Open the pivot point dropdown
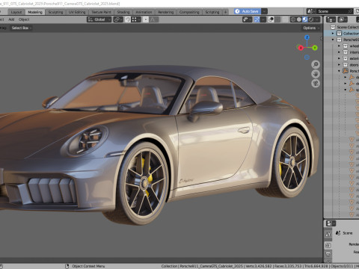 click(118, 19)
